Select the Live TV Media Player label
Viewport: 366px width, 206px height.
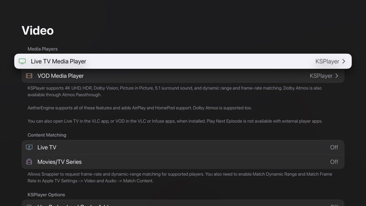coord(59,61)
